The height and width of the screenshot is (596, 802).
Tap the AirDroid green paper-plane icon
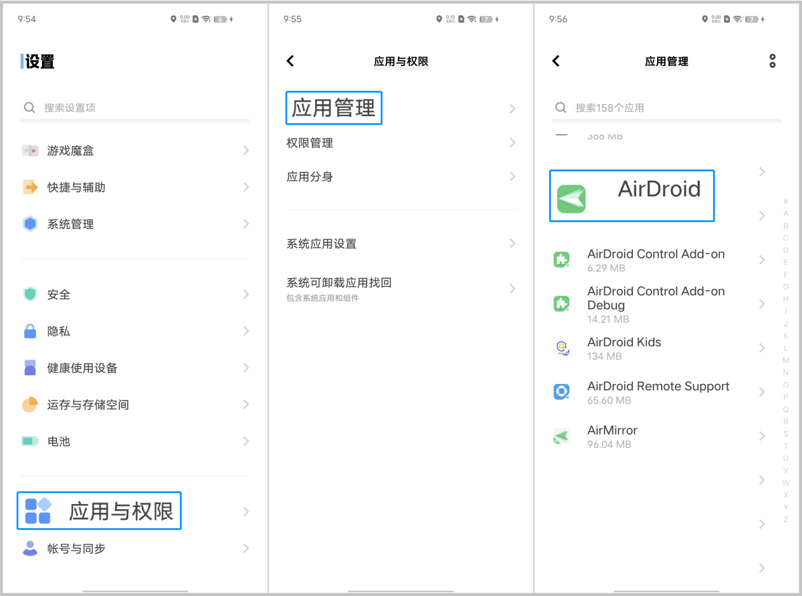571,199
